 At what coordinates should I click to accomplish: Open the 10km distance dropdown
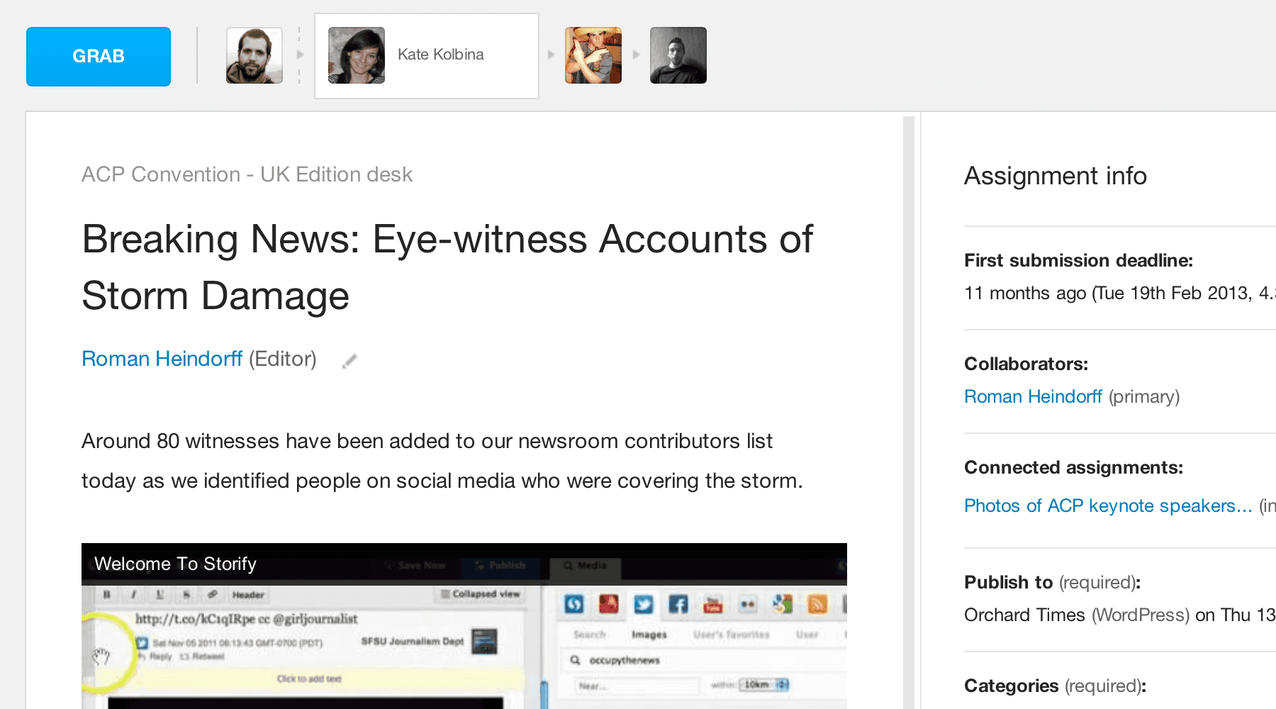pos(764,684)
